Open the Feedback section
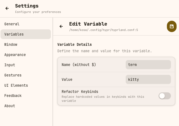The height and width of the screenshot is (126, 179). click(x=13, y=96)
